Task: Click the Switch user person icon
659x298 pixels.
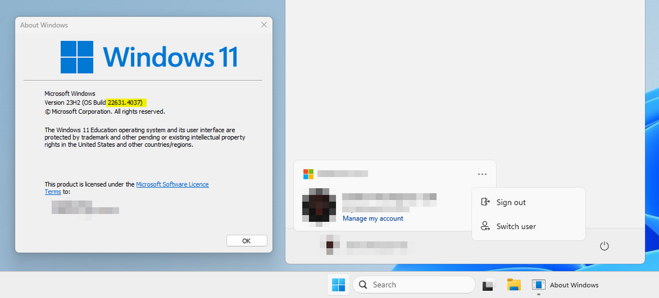Action: pyautogui.click(x=485, y=226)
